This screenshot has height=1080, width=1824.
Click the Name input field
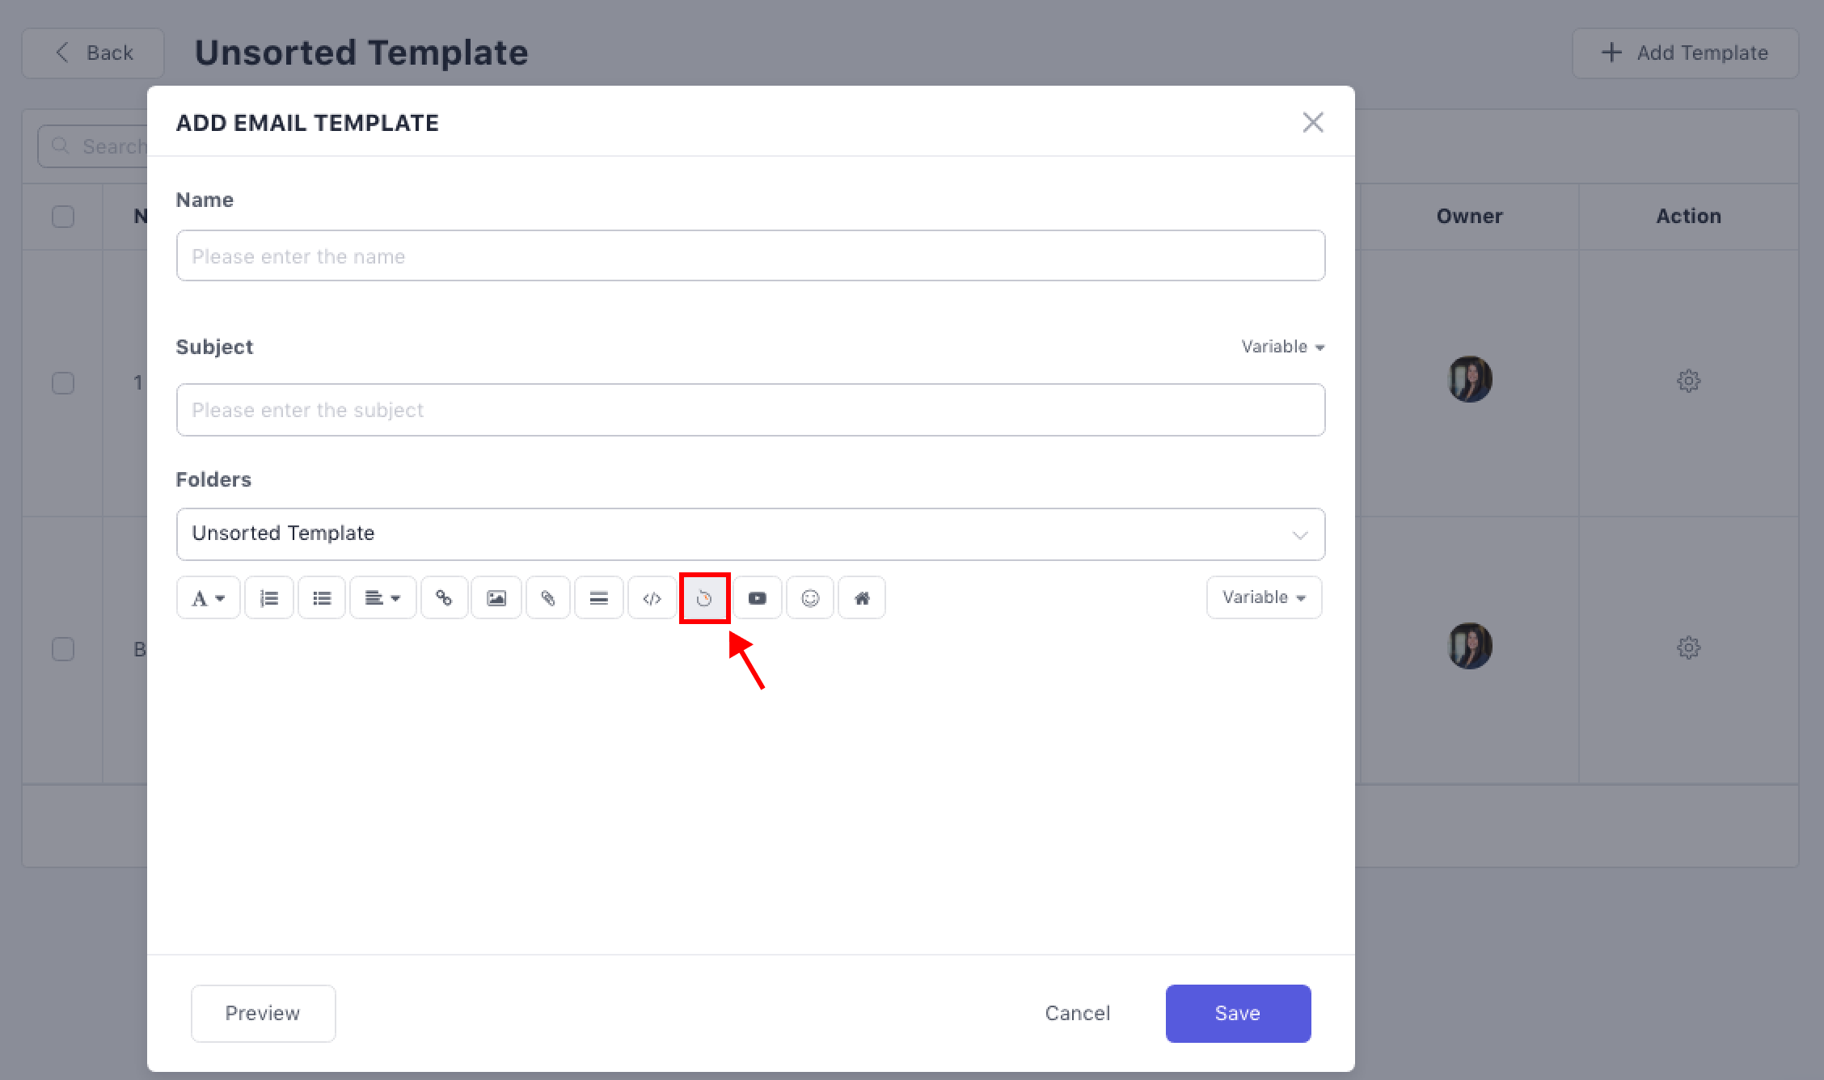pos(749,256)
